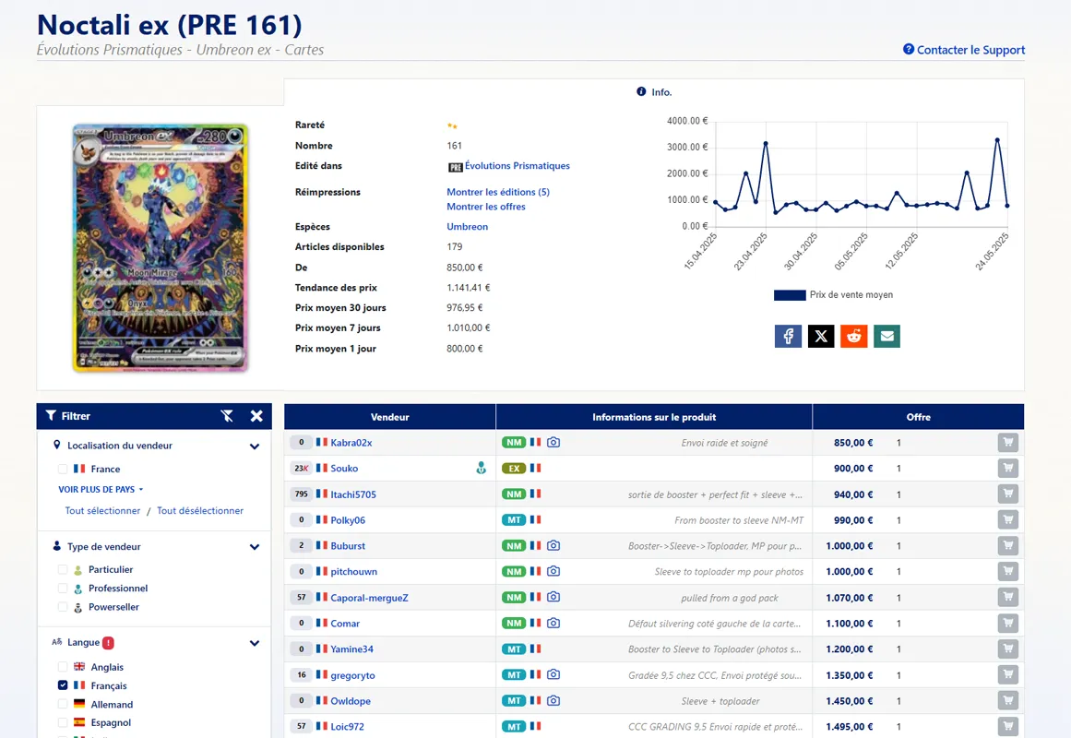1071x738 pixels.
Task: Click Montrer les offres link
Action: click(486, 207)
